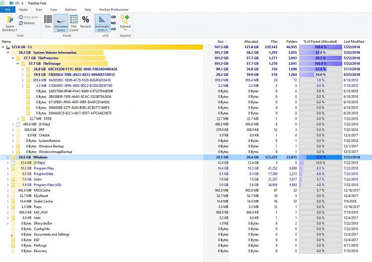Click the C:\ drive icon
This screenshot has width=372, height=262.
8,47
